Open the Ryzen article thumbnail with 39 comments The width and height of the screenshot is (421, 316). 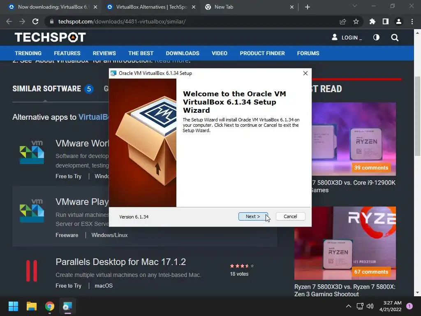354,139
